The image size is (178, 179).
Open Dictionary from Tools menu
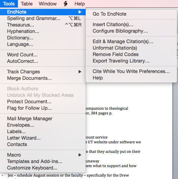(43, 38)
